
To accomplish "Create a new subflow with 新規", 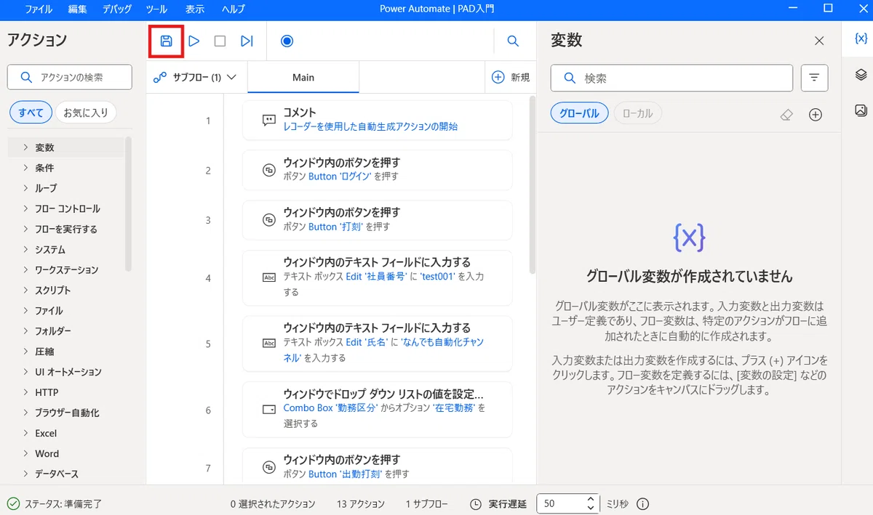I will (510, 77).
